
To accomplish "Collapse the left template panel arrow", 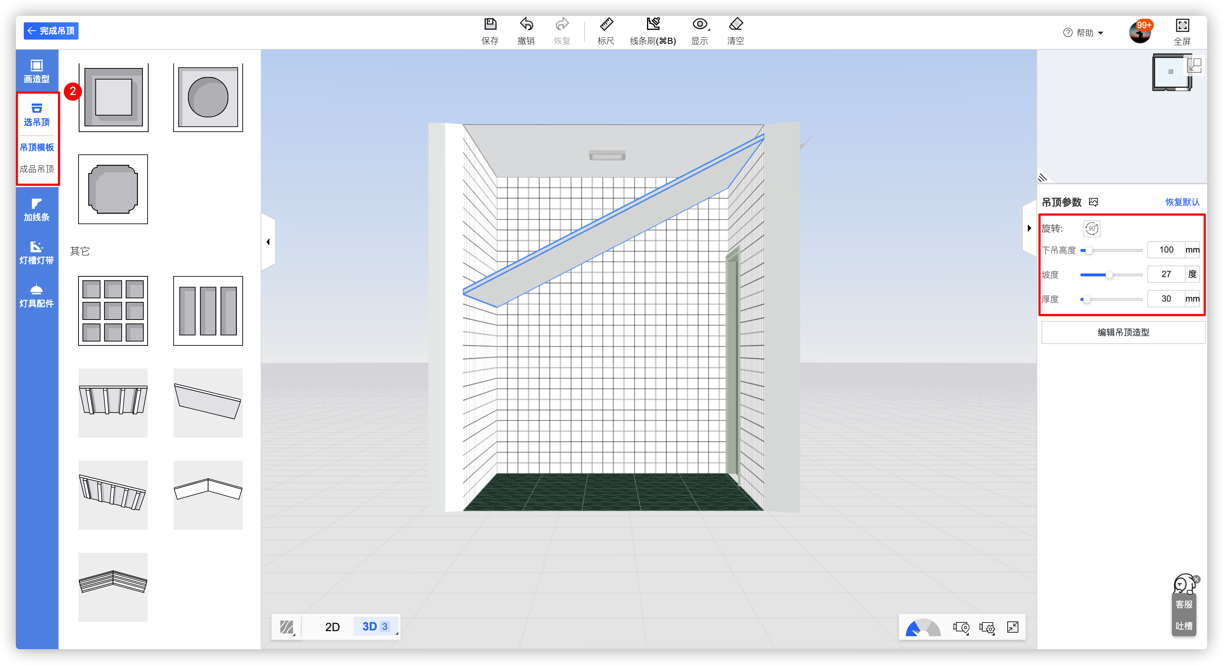I will (x=268, y=242).
